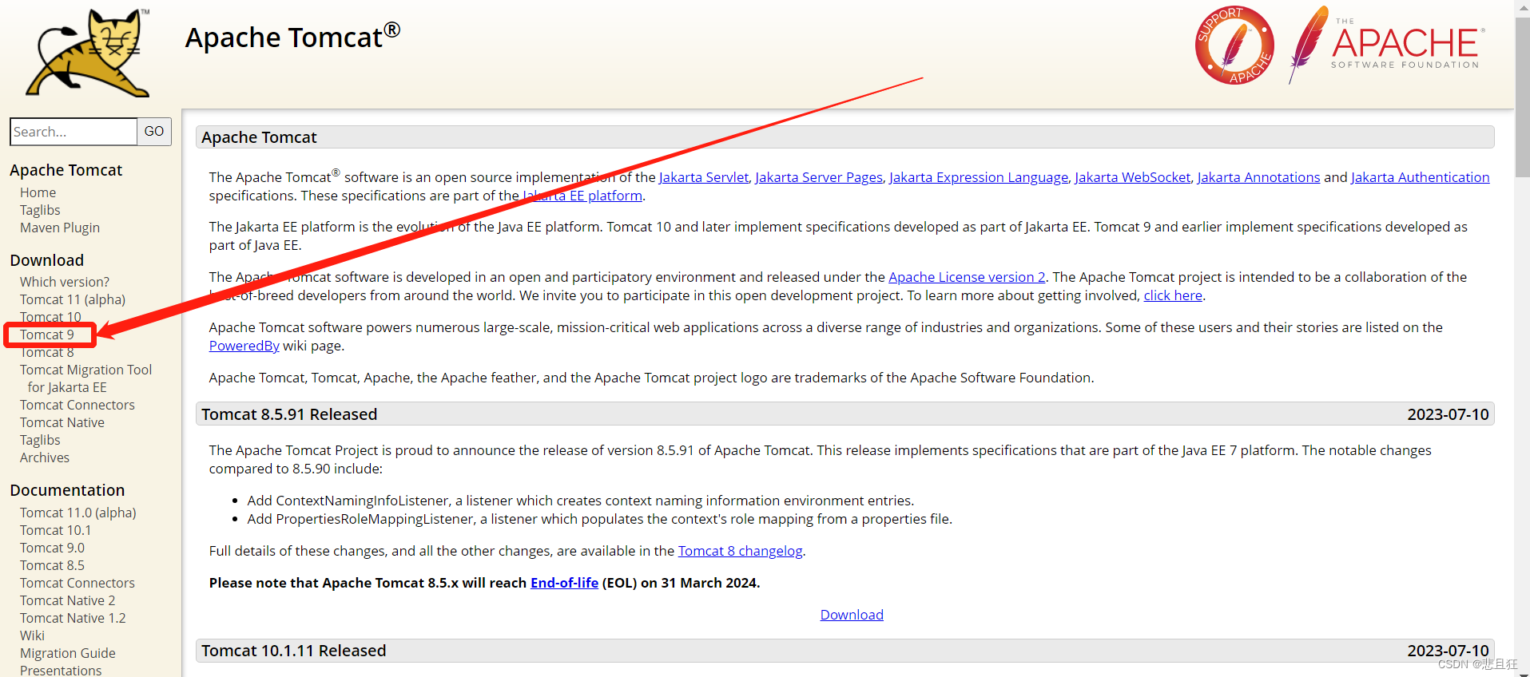Open Taglibs under Download section

tap(40, 440)
